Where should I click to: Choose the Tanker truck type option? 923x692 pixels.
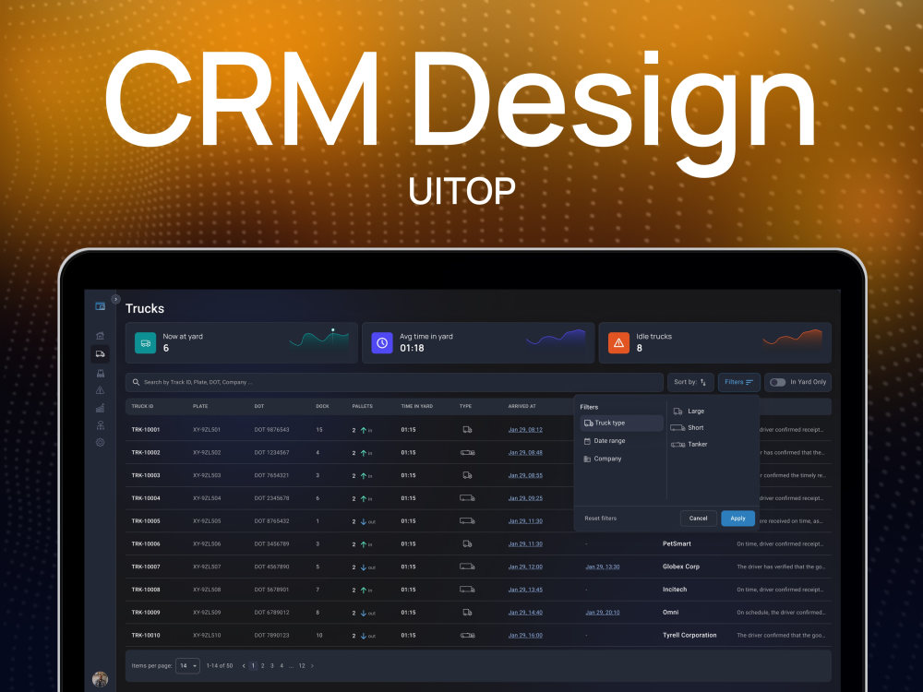click(689, 445)
